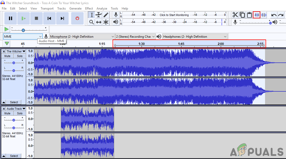Screen dimensions: 286x159
Task: Silence the selected audio
Action: click(264, 15)
